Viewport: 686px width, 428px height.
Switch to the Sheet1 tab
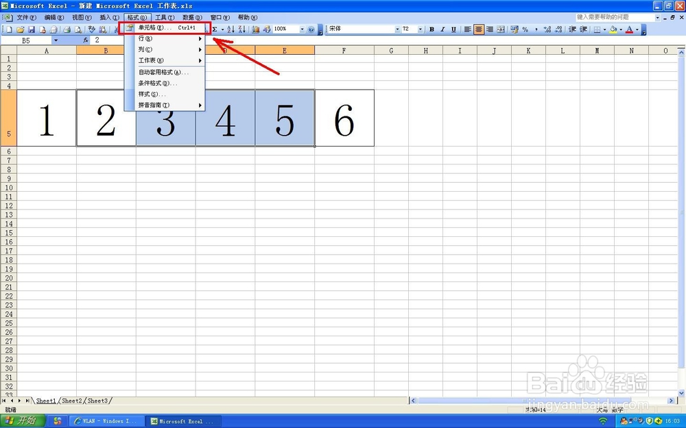pyautogui.click(x=46, y=401)
